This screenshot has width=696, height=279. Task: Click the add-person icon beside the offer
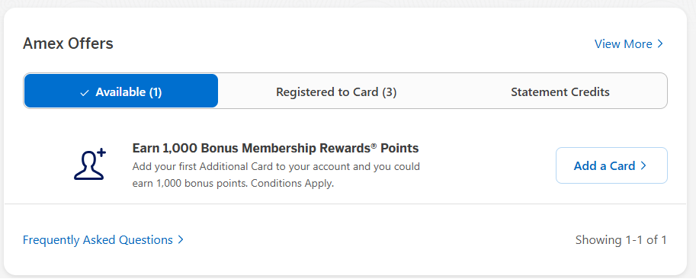pyautogui.click(x=90, y=165)
